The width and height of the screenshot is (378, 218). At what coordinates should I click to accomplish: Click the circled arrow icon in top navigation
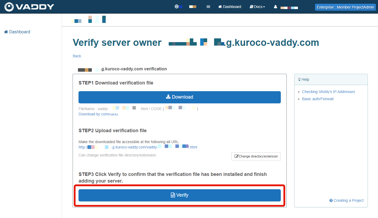pyautogui.click(x=176, y=7)
